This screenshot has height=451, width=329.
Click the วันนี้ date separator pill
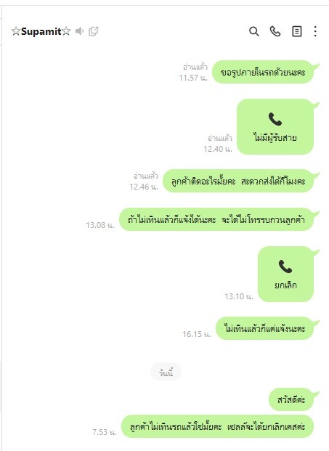point(166,373)
